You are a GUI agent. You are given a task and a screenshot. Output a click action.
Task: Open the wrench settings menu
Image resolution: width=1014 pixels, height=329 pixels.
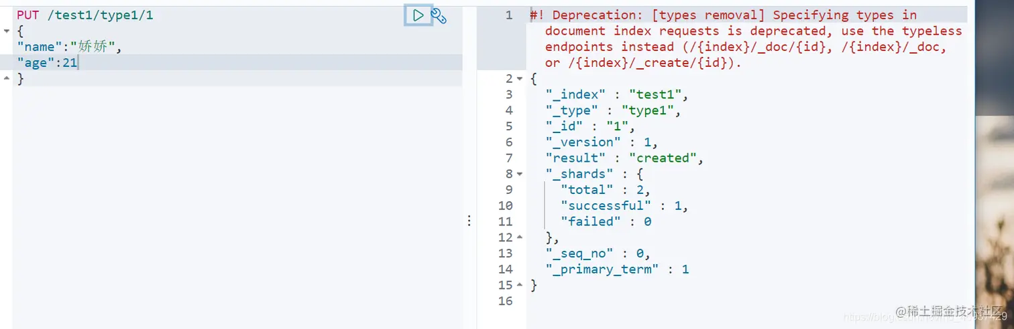coord(439,16)
